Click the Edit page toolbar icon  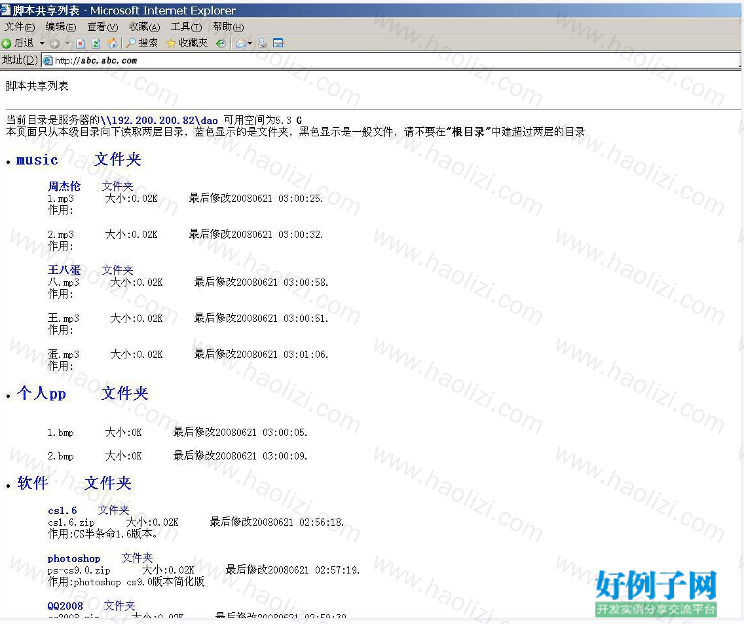pos(278,44)
